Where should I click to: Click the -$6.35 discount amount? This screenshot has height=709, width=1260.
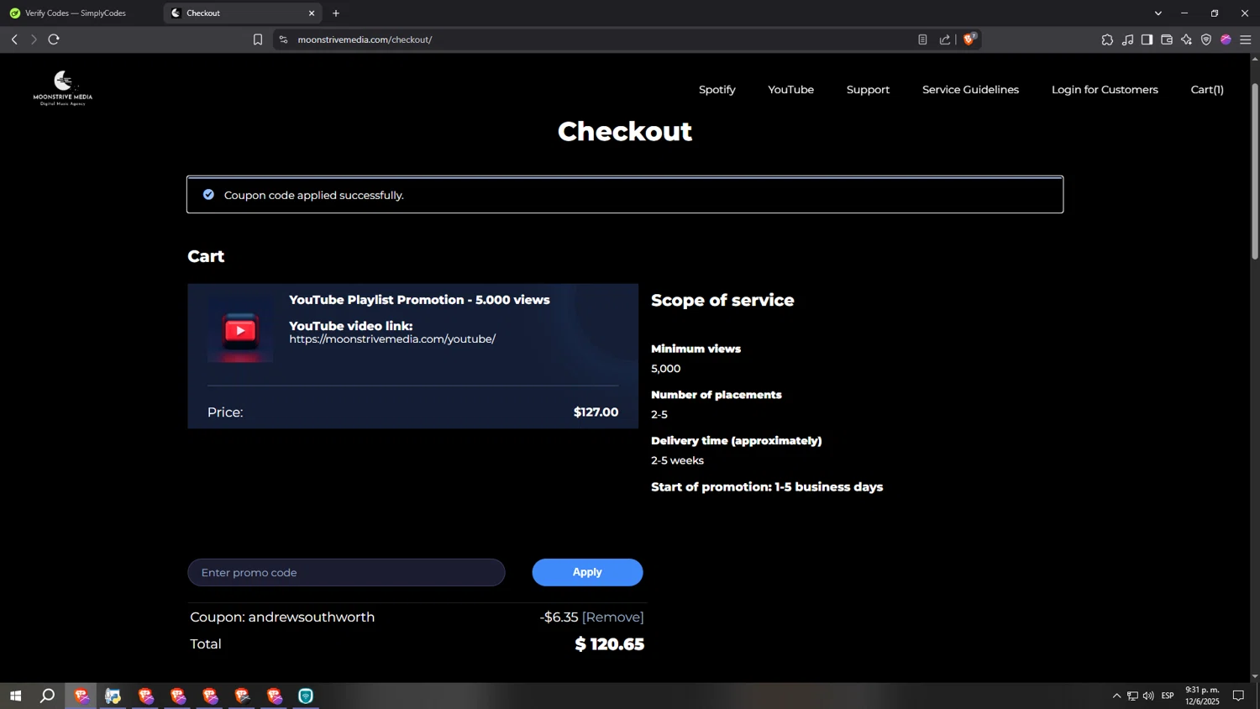(x=559, y=617)
